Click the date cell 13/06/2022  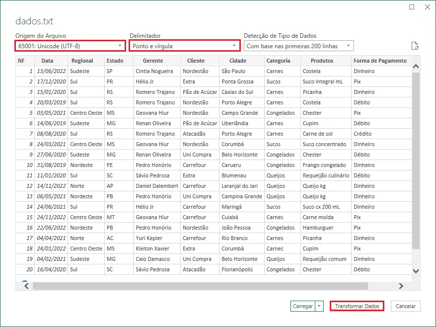(x=51, y=71)
